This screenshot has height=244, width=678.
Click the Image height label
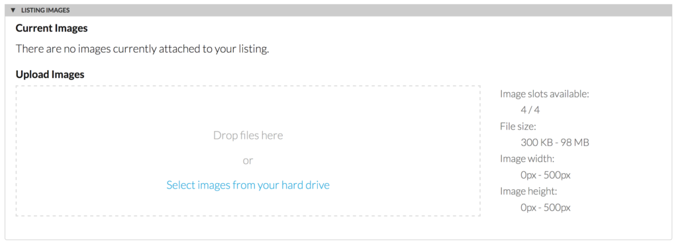tap(528, 191)
